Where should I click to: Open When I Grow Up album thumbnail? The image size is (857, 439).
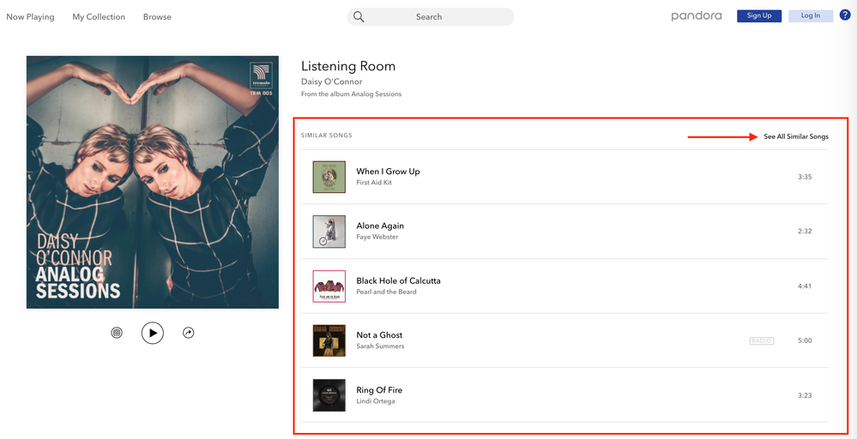[329, 177]
